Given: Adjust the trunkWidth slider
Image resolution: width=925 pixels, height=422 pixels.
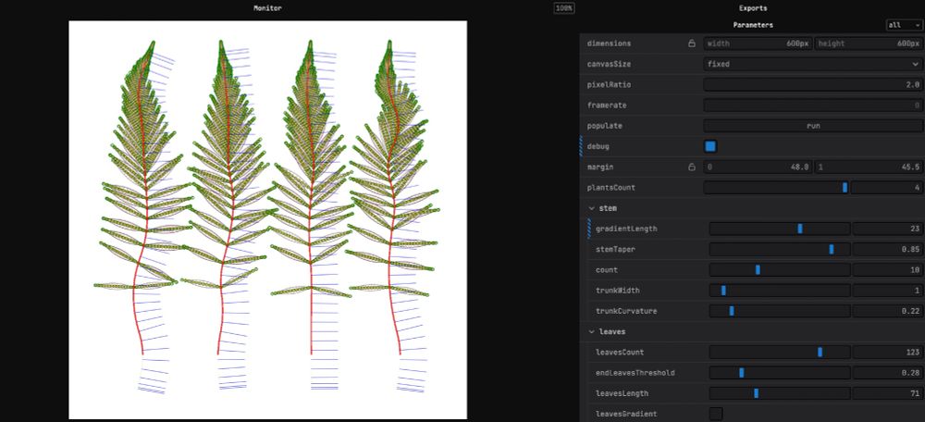Looking at the screenshot, I should point(779,291).
